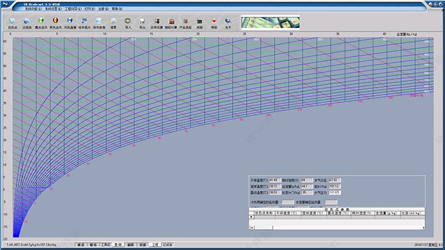Click the 保存图片 save picture icon
This screenshot has width=445, height=250.
coord(85,23)
